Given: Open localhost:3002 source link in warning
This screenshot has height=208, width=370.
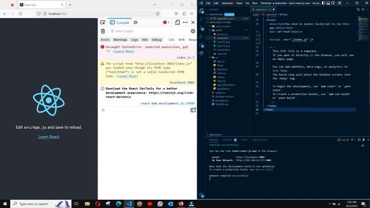Looking at the screenshot, I should pos(182,82).
